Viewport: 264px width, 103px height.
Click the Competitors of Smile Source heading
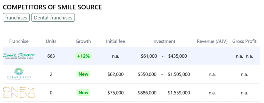pyautogui.click(x=52, y=7)
